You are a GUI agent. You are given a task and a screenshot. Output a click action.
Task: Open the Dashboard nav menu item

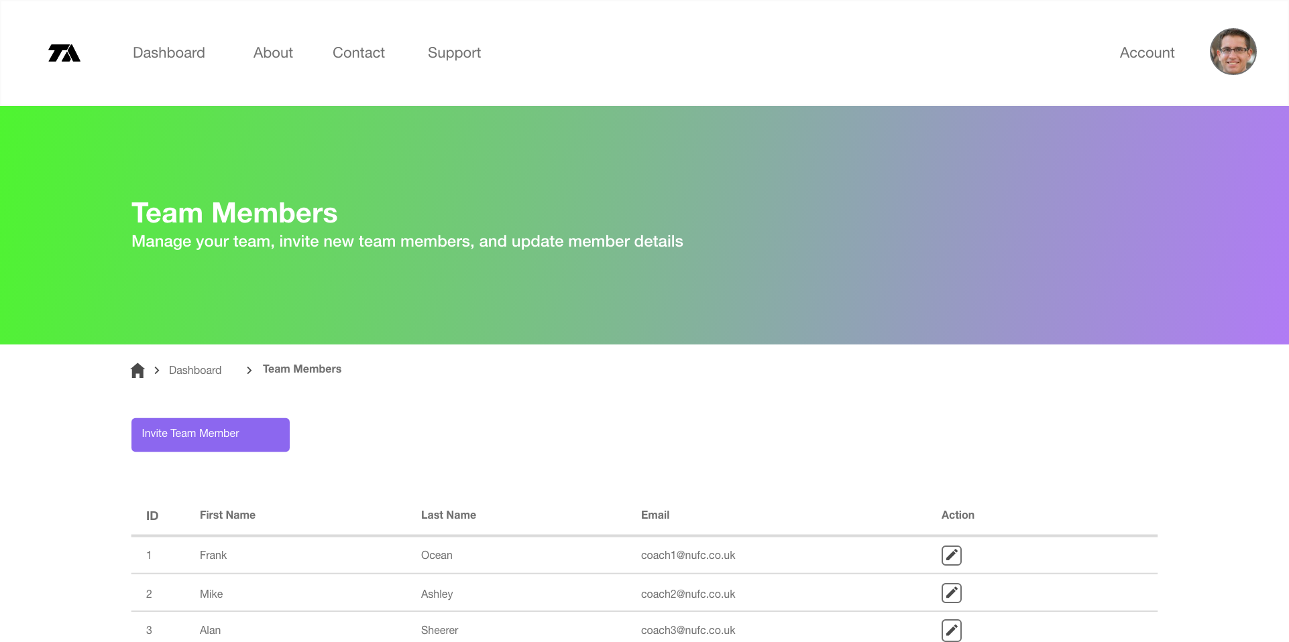(x=169, y=53)
